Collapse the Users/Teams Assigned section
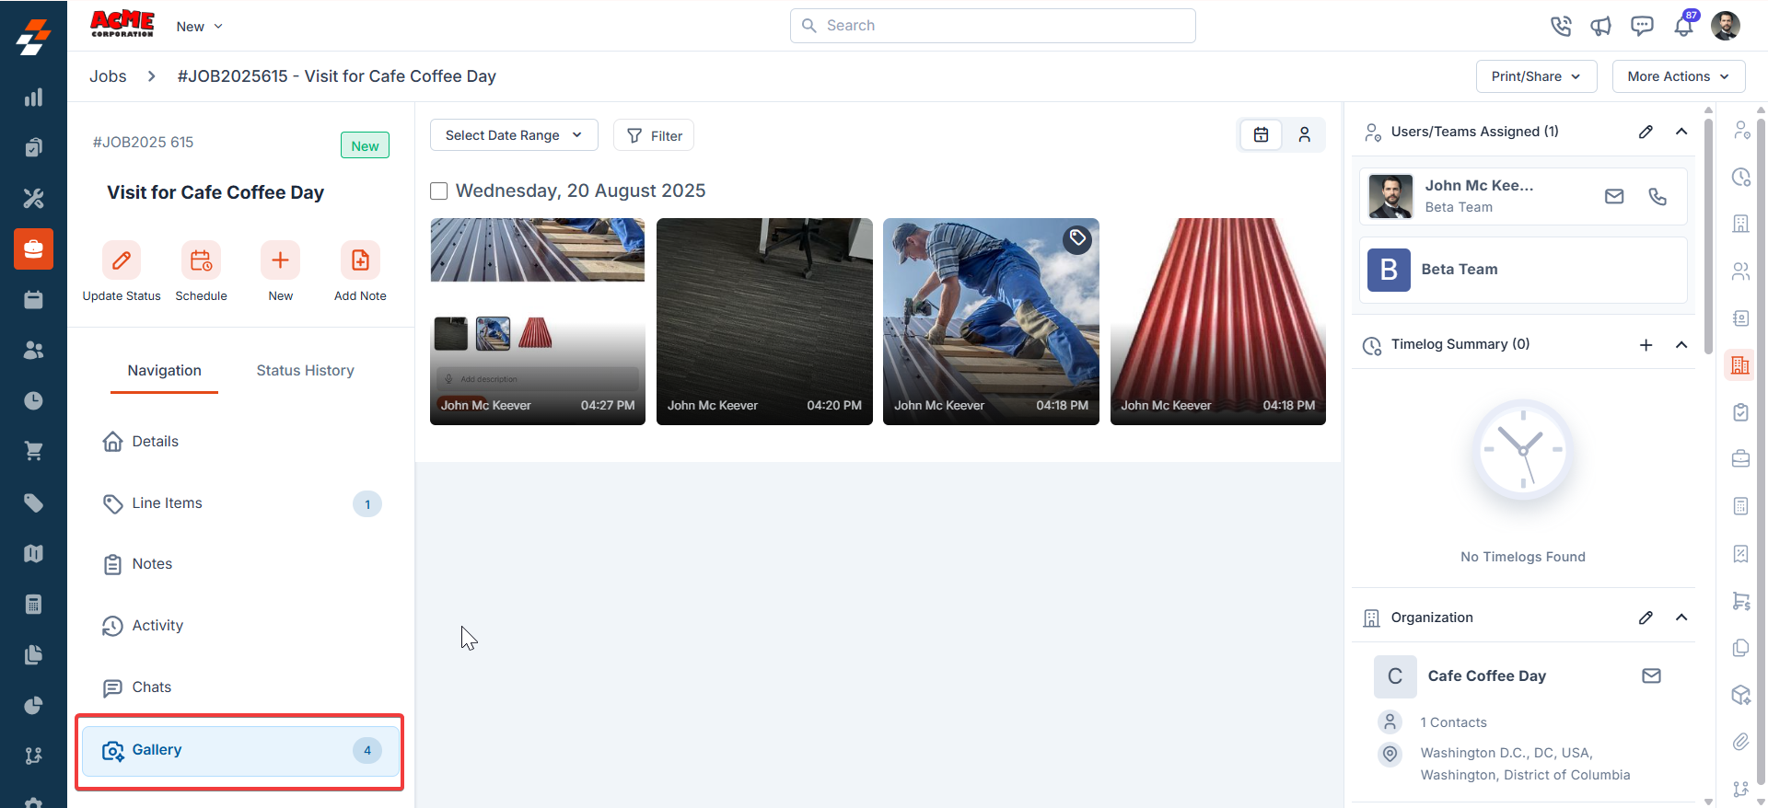 (x=1681, y=132)
